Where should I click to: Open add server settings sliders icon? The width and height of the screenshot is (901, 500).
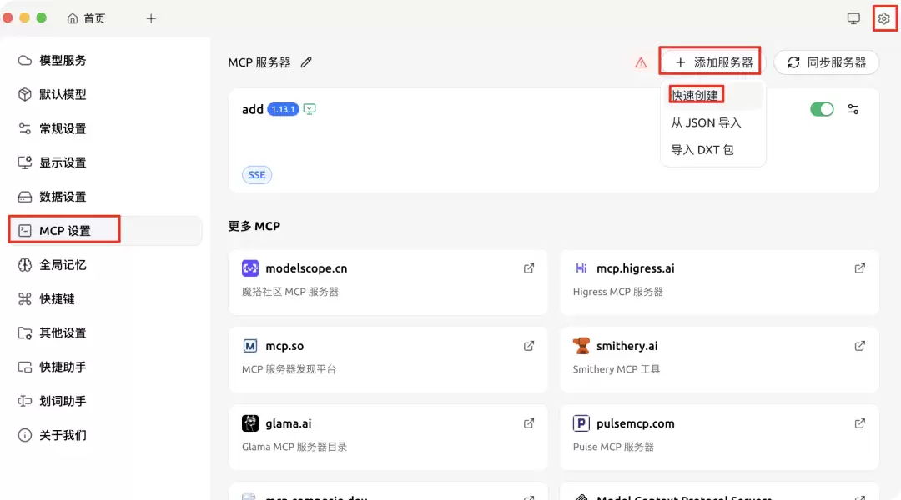coord(853,109)
